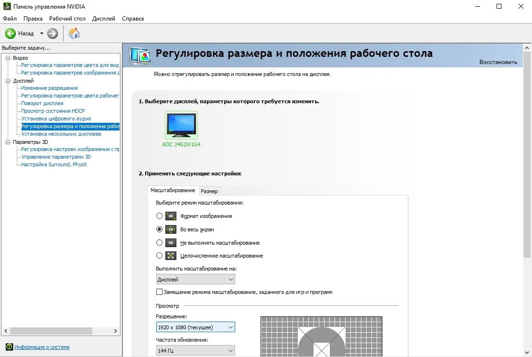This screenshot has height=357, width=532.
Task: Click the task tree horizontal scrollbar thumb
Action: click(51, 331)
